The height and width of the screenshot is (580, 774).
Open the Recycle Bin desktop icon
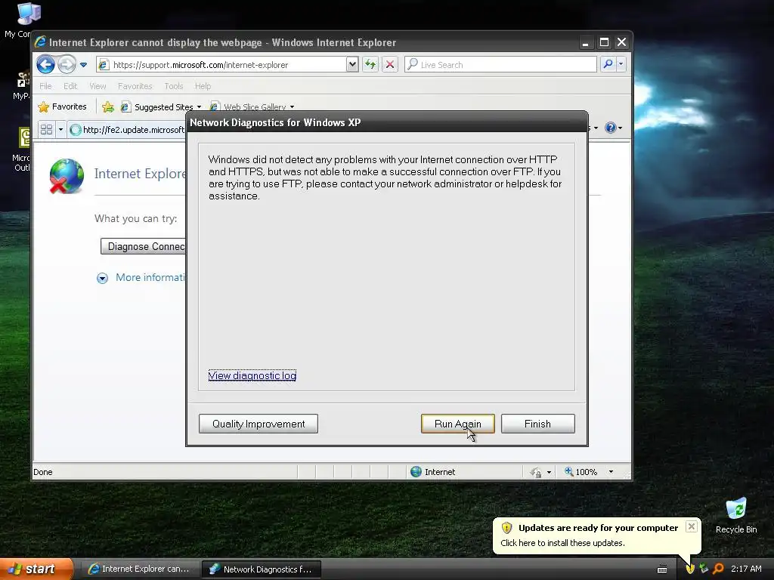pos(736,515)
